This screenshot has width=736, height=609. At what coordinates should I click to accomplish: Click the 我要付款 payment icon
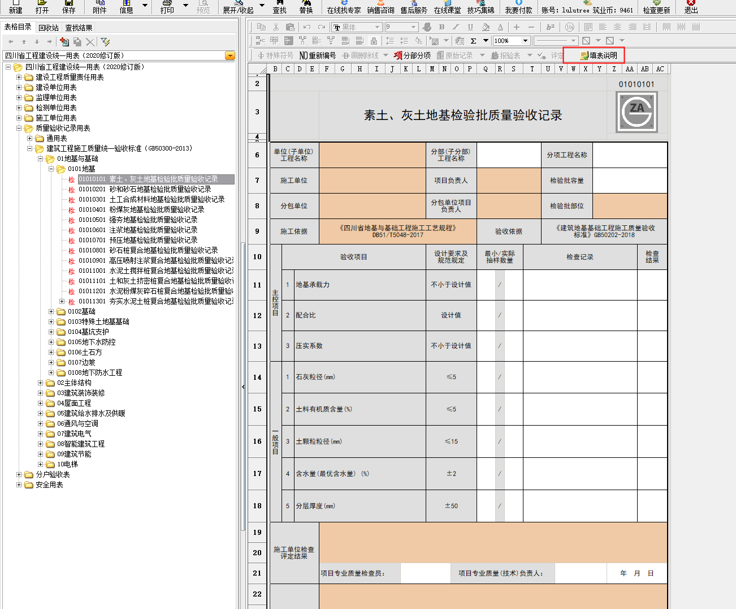(518, 6)
